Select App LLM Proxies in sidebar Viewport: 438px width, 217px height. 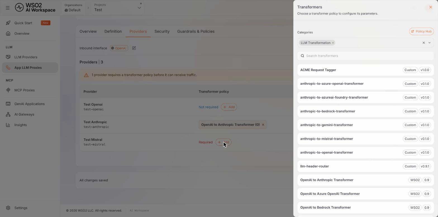(x=30, y=68)
